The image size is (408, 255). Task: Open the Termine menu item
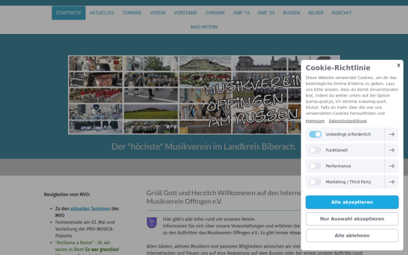[132, 13]
